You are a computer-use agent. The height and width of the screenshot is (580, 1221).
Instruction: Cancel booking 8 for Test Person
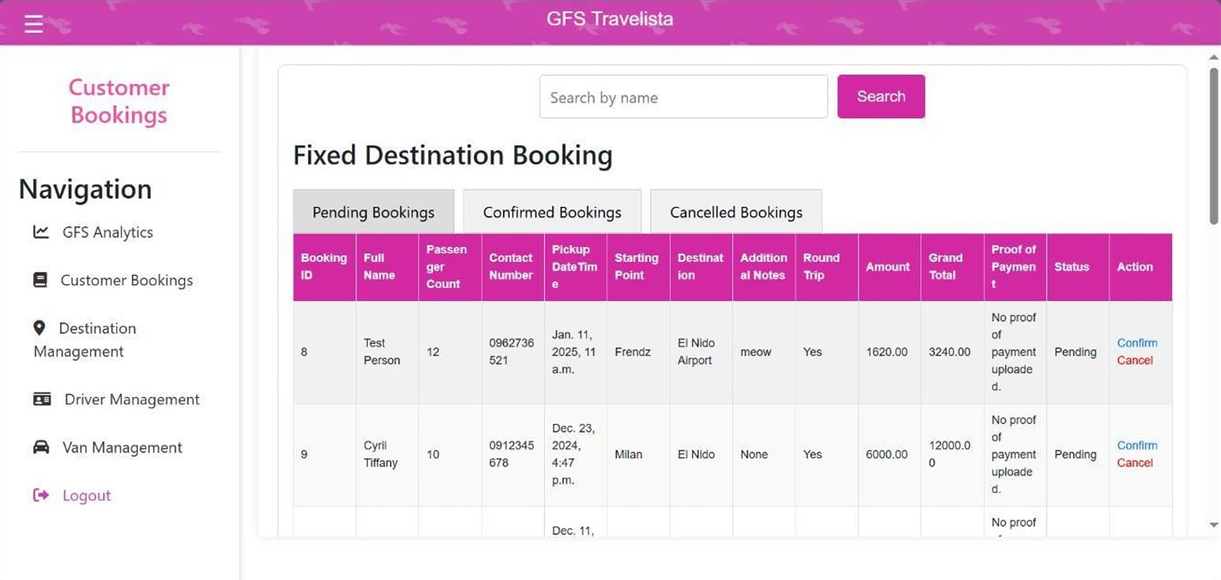pyautogui.click(x=1134, y=361)
